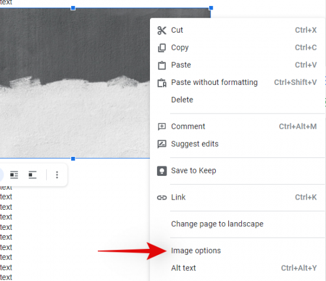Viewport: 326px width, 281px height.
Task: Click the Paste clipboard icon
Action: pos(162,65)
